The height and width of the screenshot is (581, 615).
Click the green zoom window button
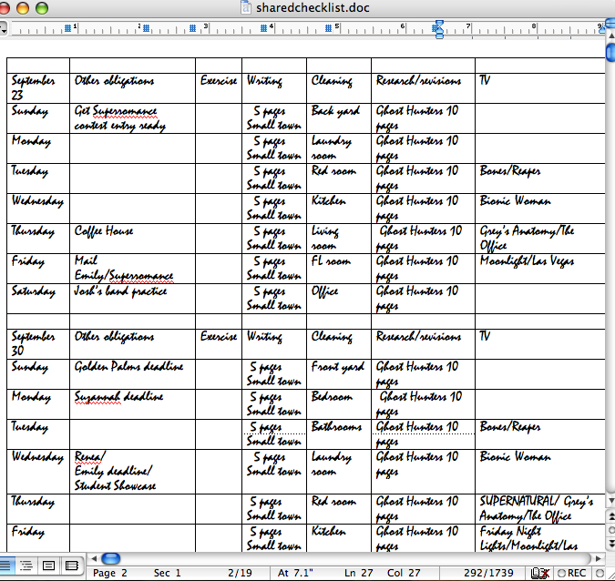pyautogui.click(x=42, y=8)
